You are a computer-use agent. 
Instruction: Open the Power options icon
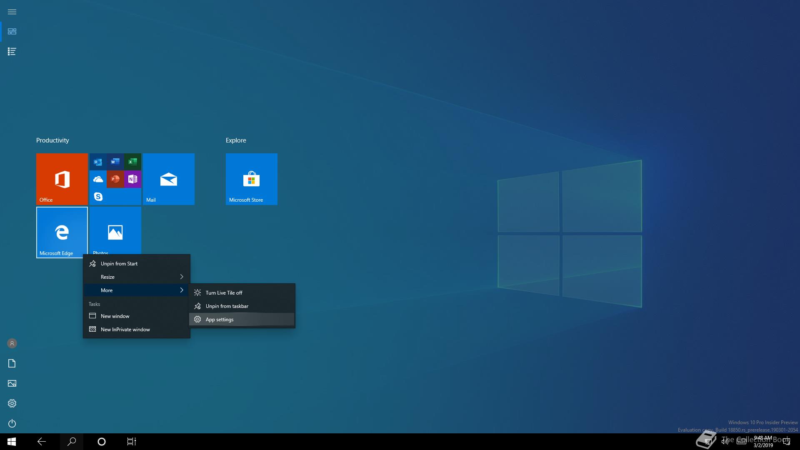click(12, 423)
